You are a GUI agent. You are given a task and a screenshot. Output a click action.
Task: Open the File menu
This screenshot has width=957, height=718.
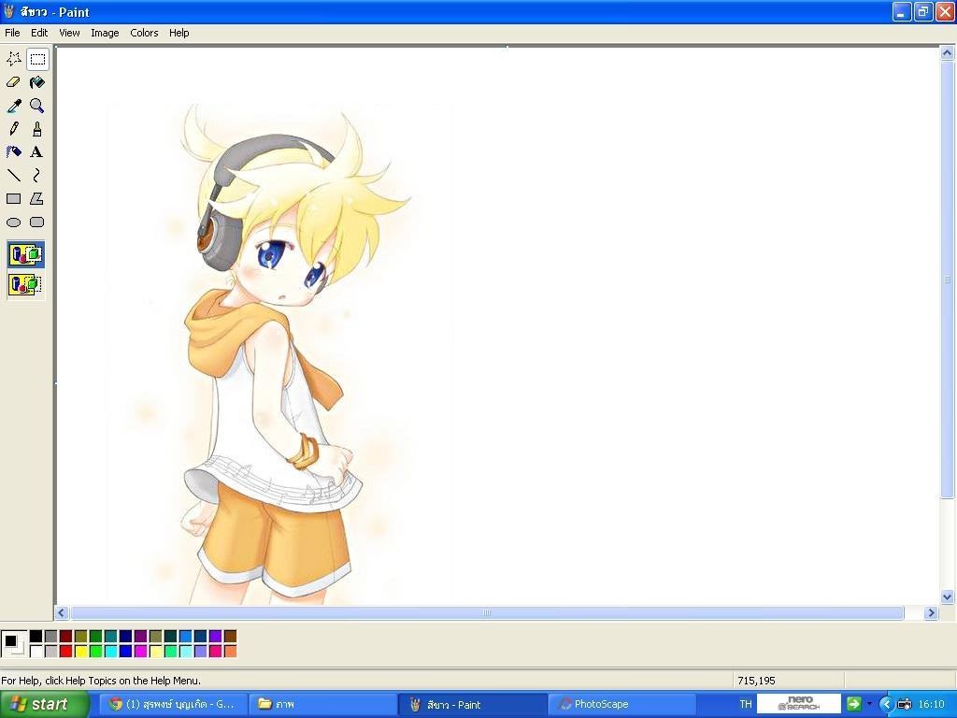tap(12, 33)
